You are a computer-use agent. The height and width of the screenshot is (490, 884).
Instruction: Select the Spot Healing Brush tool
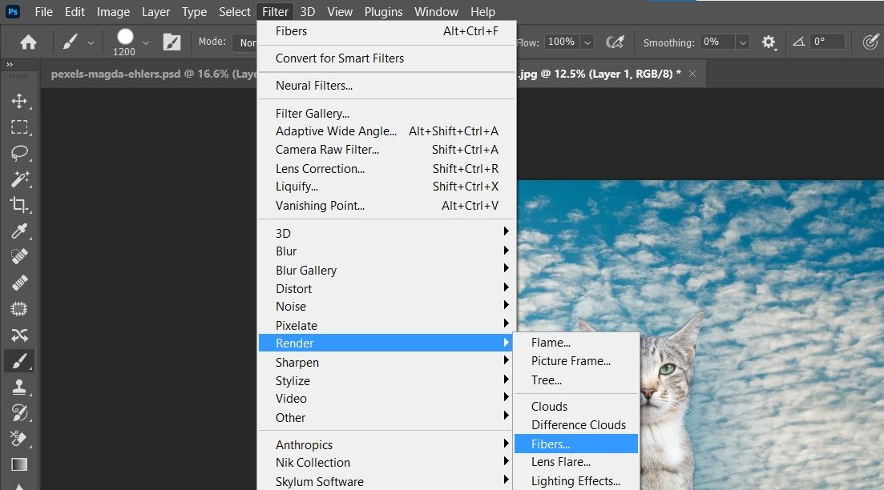click(19, 256)
